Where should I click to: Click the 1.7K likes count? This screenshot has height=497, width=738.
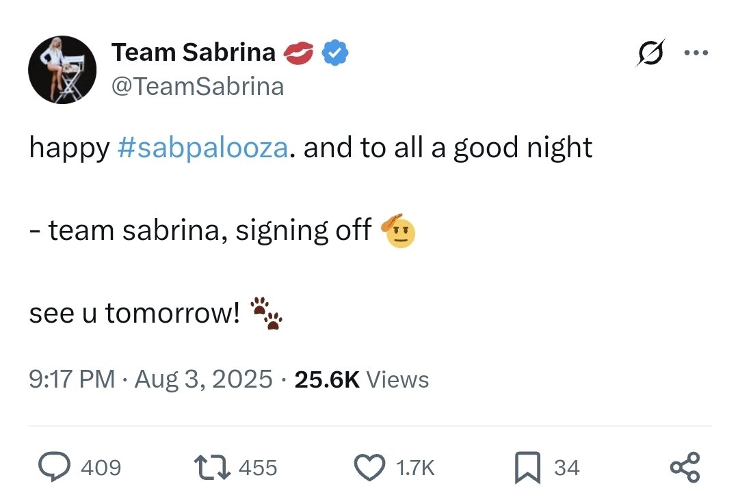tap(415, 468)
